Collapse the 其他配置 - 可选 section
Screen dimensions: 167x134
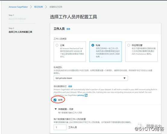(x=55, y=109)
